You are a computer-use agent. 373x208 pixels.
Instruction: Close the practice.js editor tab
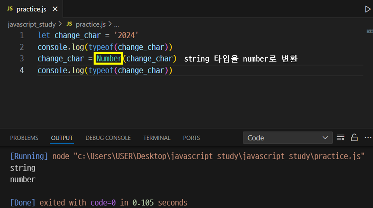coord(55,9)
